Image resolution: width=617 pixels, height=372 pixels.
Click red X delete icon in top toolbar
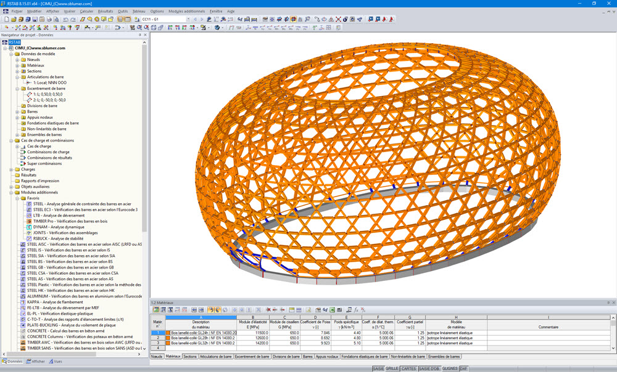[338, 19]
